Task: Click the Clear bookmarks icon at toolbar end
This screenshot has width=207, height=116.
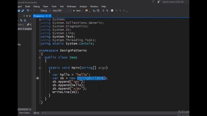Action: (x=124, y=11)
